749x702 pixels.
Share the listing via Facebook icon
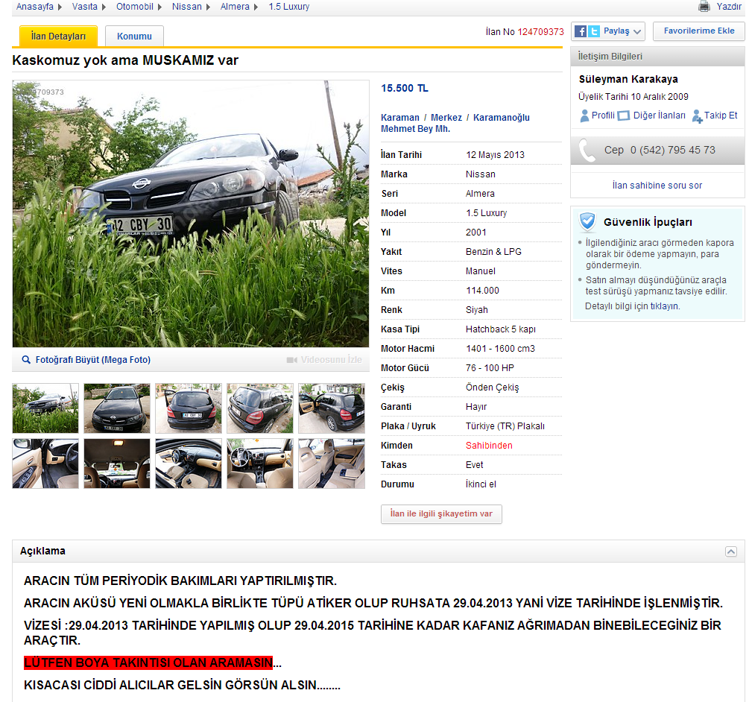(581, 31)
